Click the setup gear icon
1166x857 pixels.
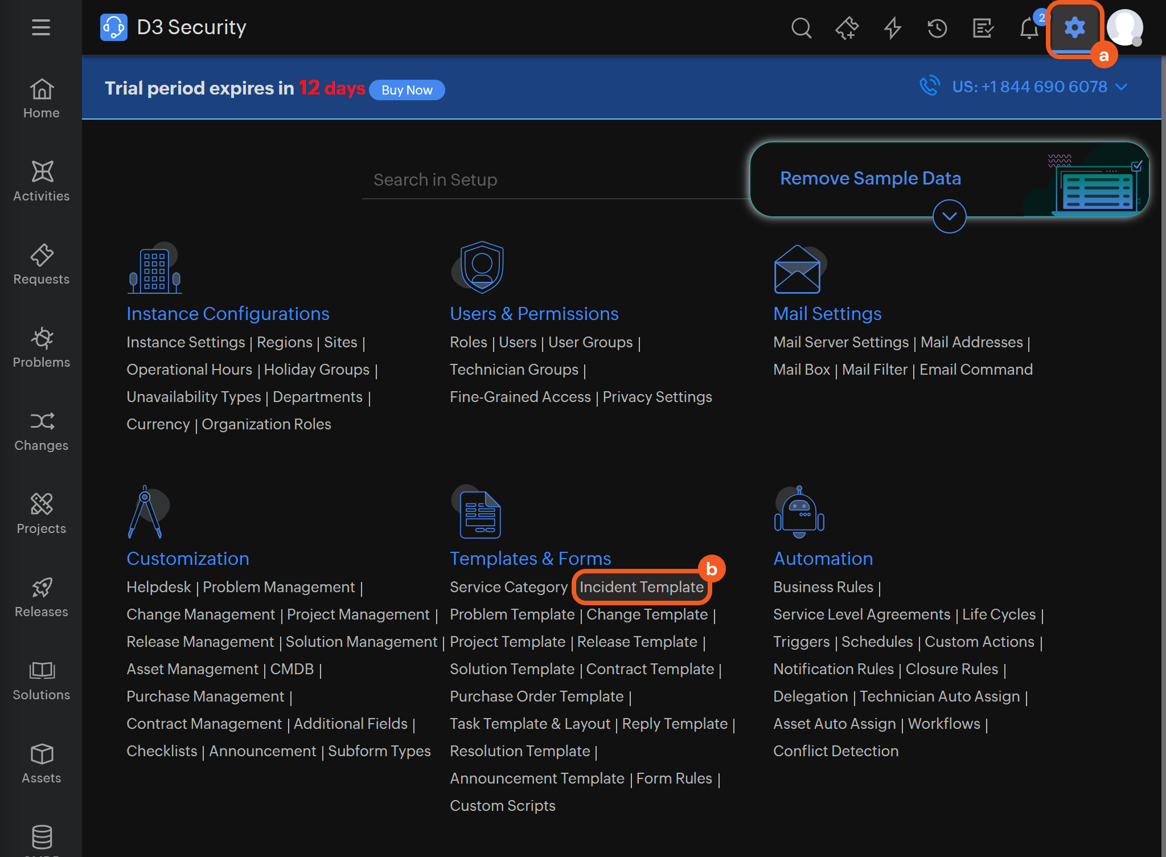(1074, 27)
